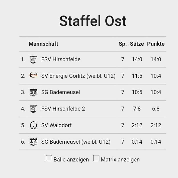Open the FSV Hirschfelde team name

tap(61, 59)
